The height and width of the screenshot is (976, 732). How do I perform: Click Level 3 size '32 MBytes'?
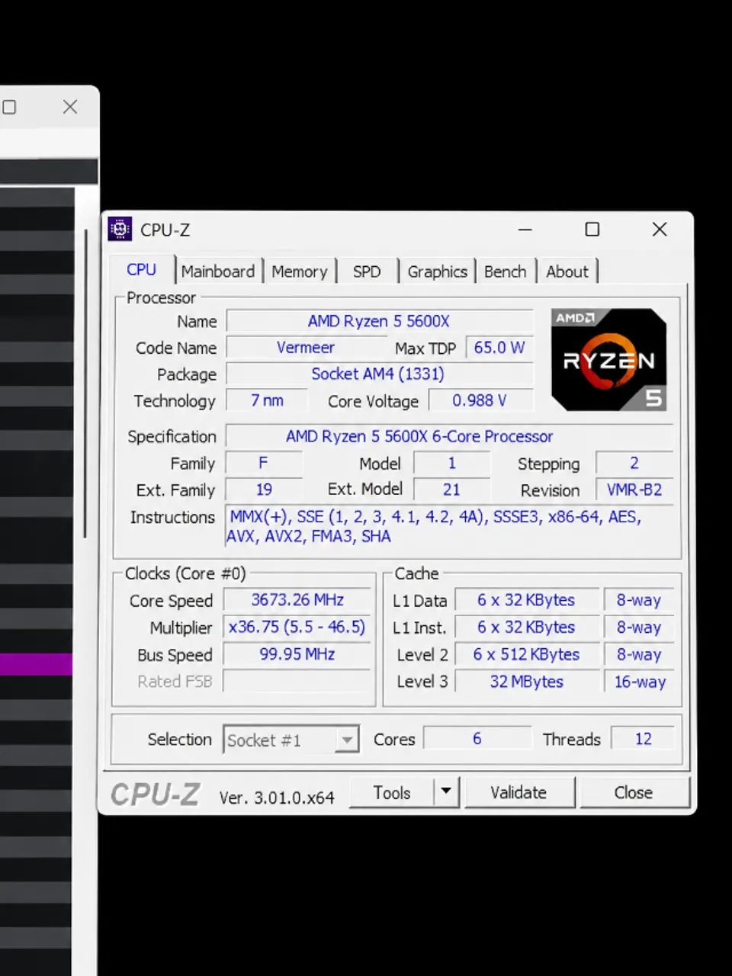[x=526, y=681]
